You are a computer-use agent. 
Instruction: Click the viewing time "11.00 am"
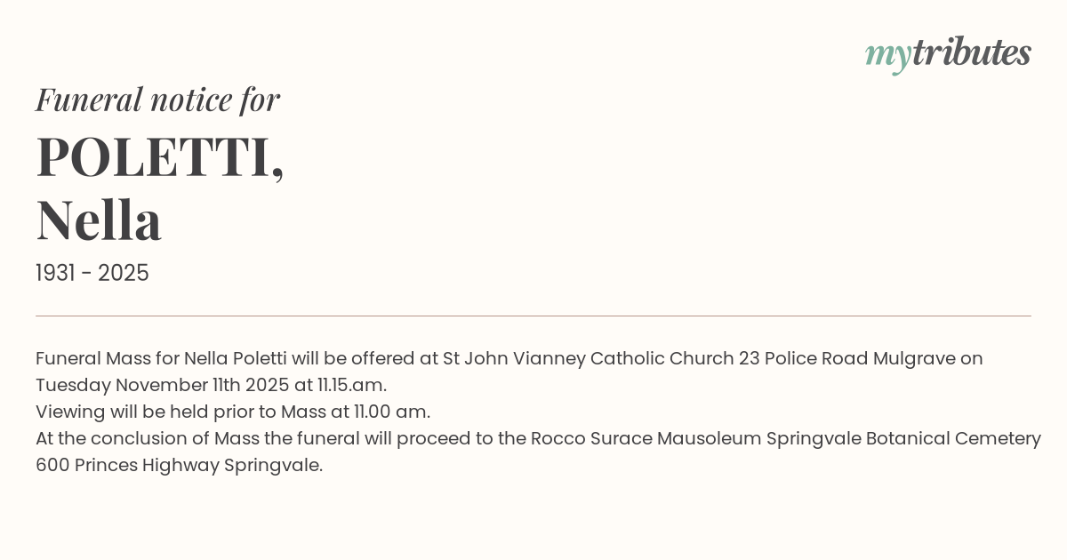pyautogui.click(x=391, y=412)
